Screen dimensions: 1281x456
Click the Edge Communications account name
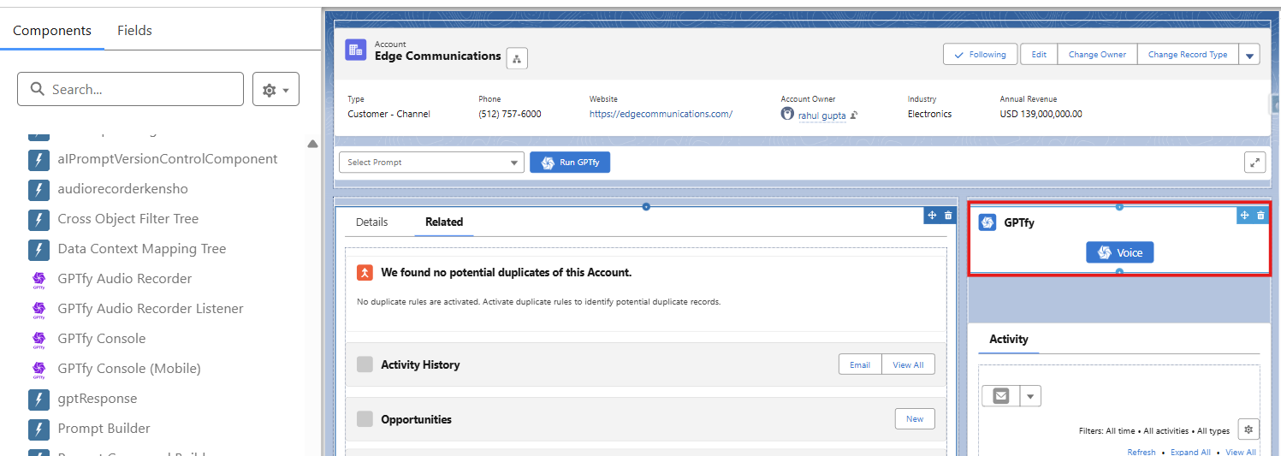click(x=438, y=56)
